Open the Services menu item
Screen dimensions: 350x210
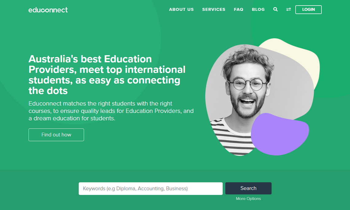point(214,10)
